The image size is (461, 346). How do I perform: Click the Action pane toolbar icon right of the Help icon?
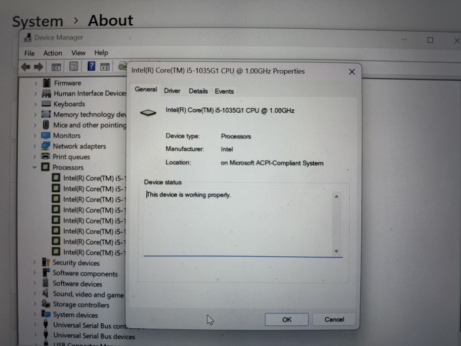[105, 67]
